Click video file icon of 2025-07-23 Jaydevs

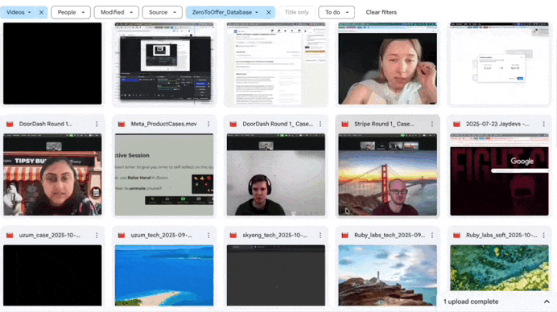pyautogui.click(x=456, y=124)
